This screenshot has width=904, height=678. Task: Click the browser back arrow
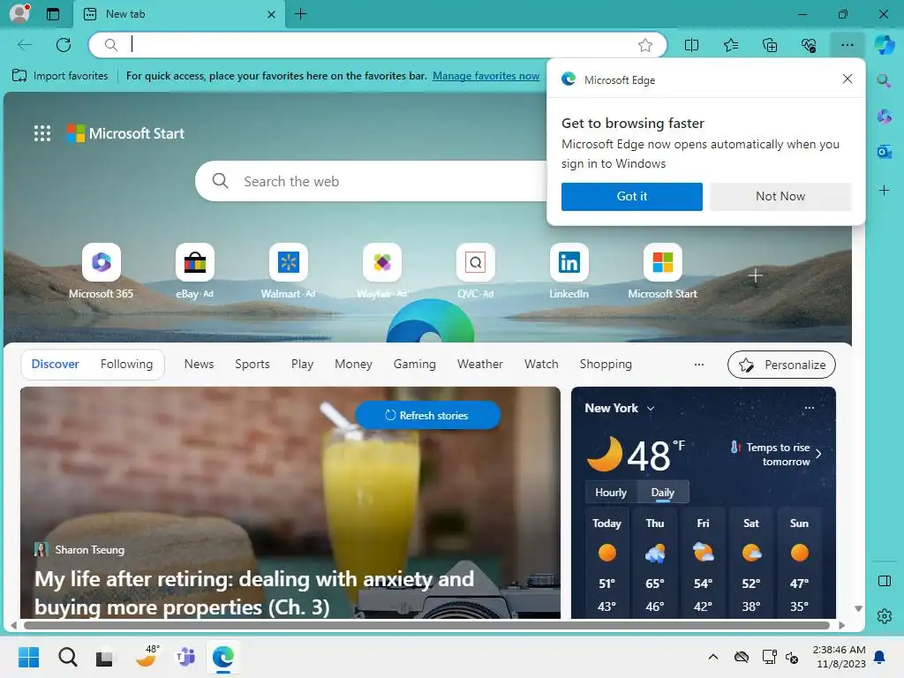click(x=25, y=44)
